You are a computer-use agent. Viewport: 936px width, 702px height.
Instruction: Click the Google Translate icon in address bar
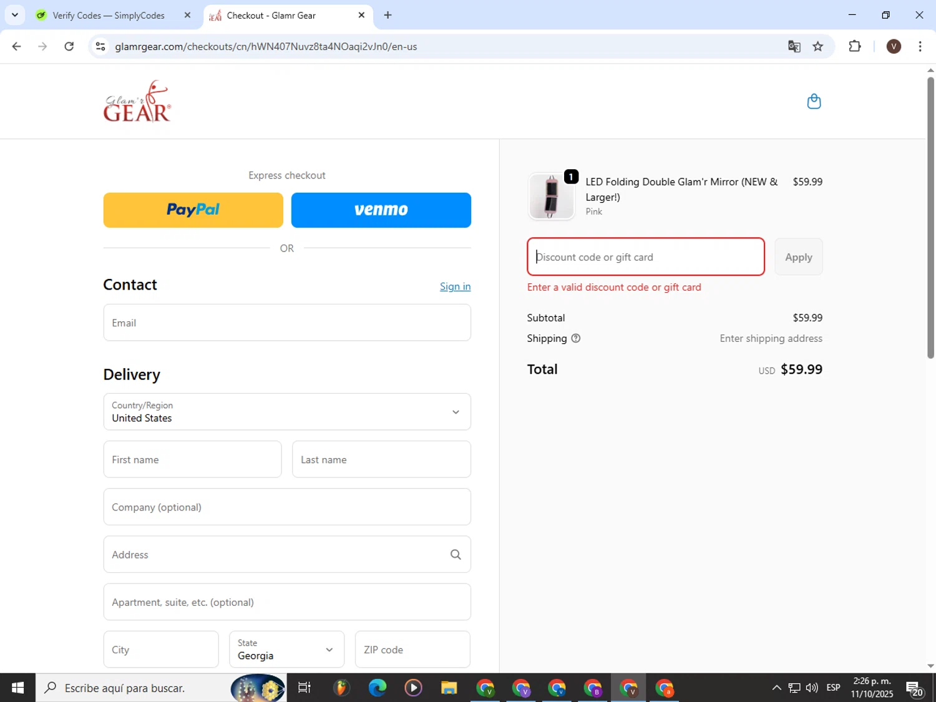coord(794,46)
